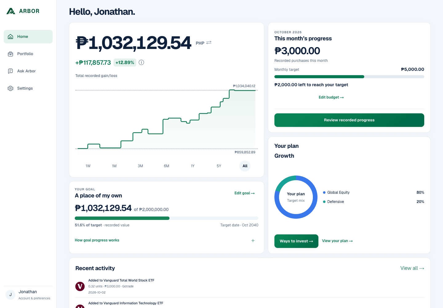Click the Global Equity blue legend dot
The height and width of the screenshot is (308, 443).
click(324, 192)
